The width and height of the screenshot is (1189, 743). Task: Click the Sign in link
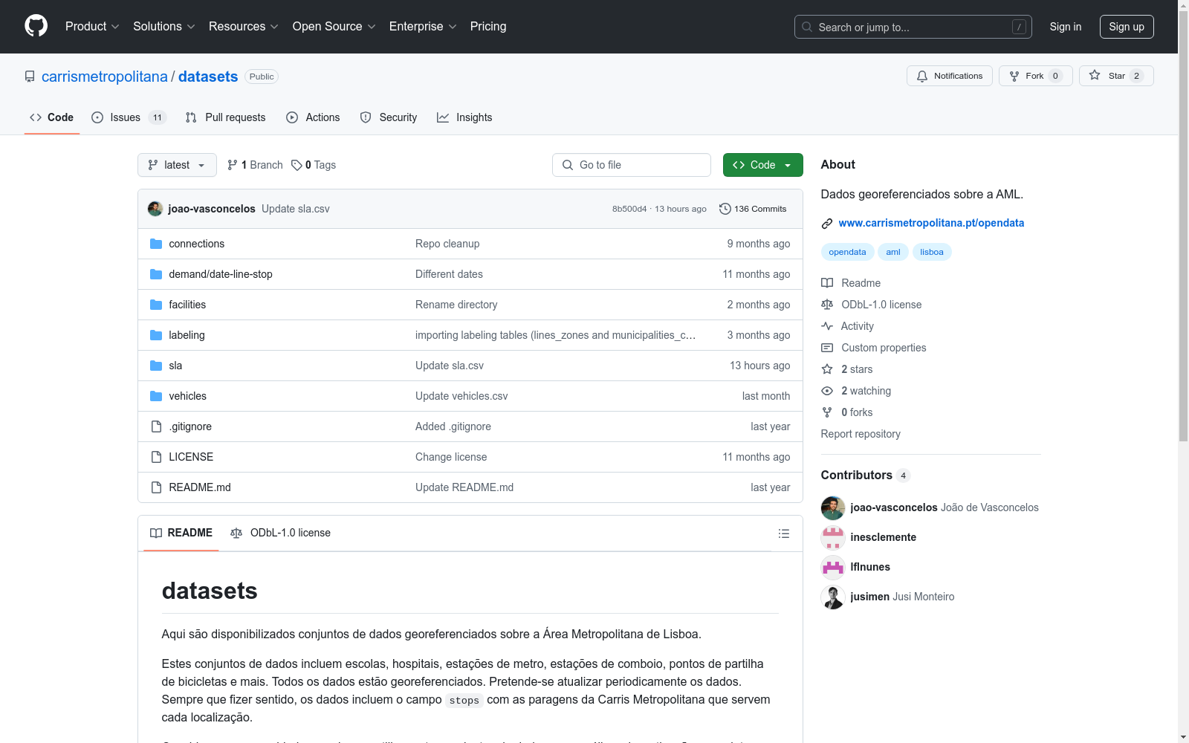[x=1065, y=27]
